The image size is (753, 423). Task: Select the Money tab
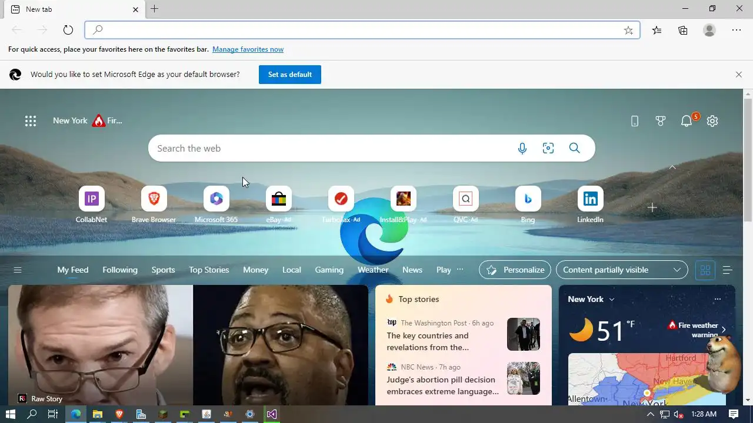pos(255,270)
